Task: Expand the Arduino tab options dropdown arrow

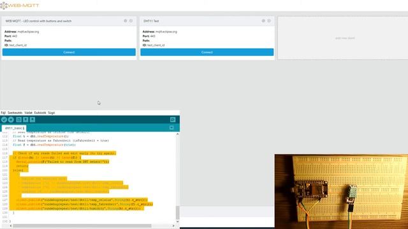Action: pyautogui.click(x=171, y=127)
